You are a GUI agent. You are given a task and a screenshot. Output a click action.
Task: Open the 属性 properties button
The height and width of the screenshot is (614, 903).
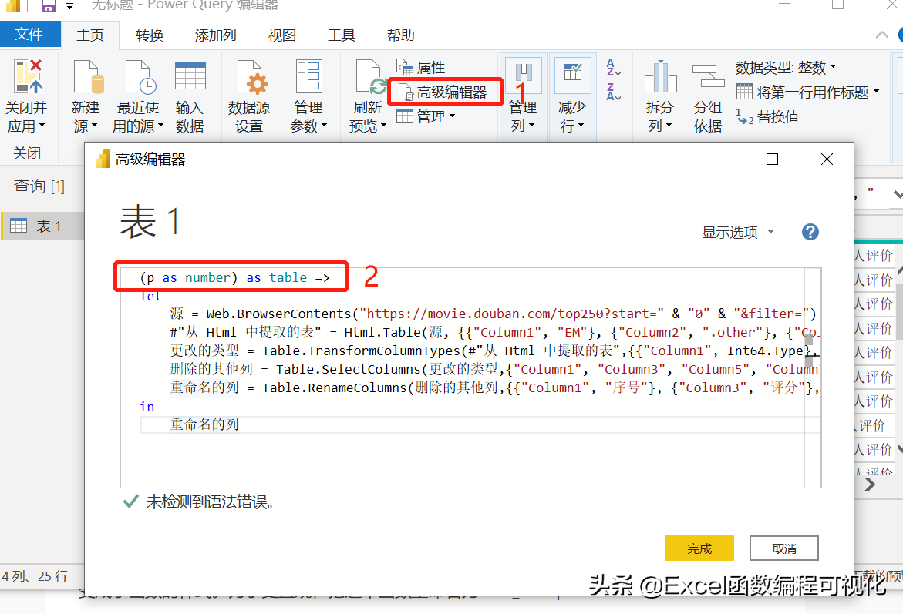pyautogui.click(x=421, y=68)
